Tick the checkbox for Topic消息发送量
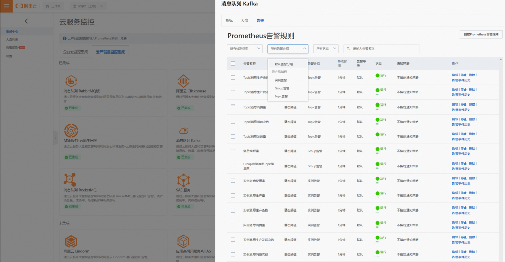The height and width of the screenshot is (262, 505). [233, 136]
